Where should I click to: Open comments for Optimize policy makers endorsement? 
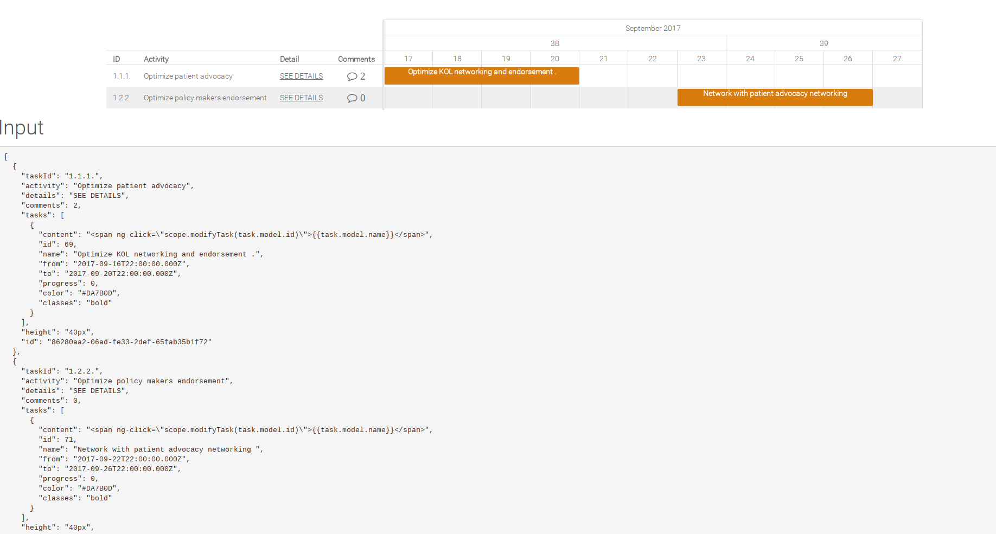pyautogui.click(x=355, y=98)
